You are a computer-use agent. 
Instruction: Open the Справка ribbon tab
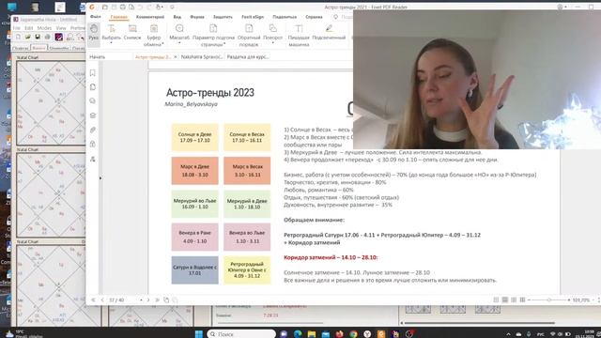[x=314, y=17]
